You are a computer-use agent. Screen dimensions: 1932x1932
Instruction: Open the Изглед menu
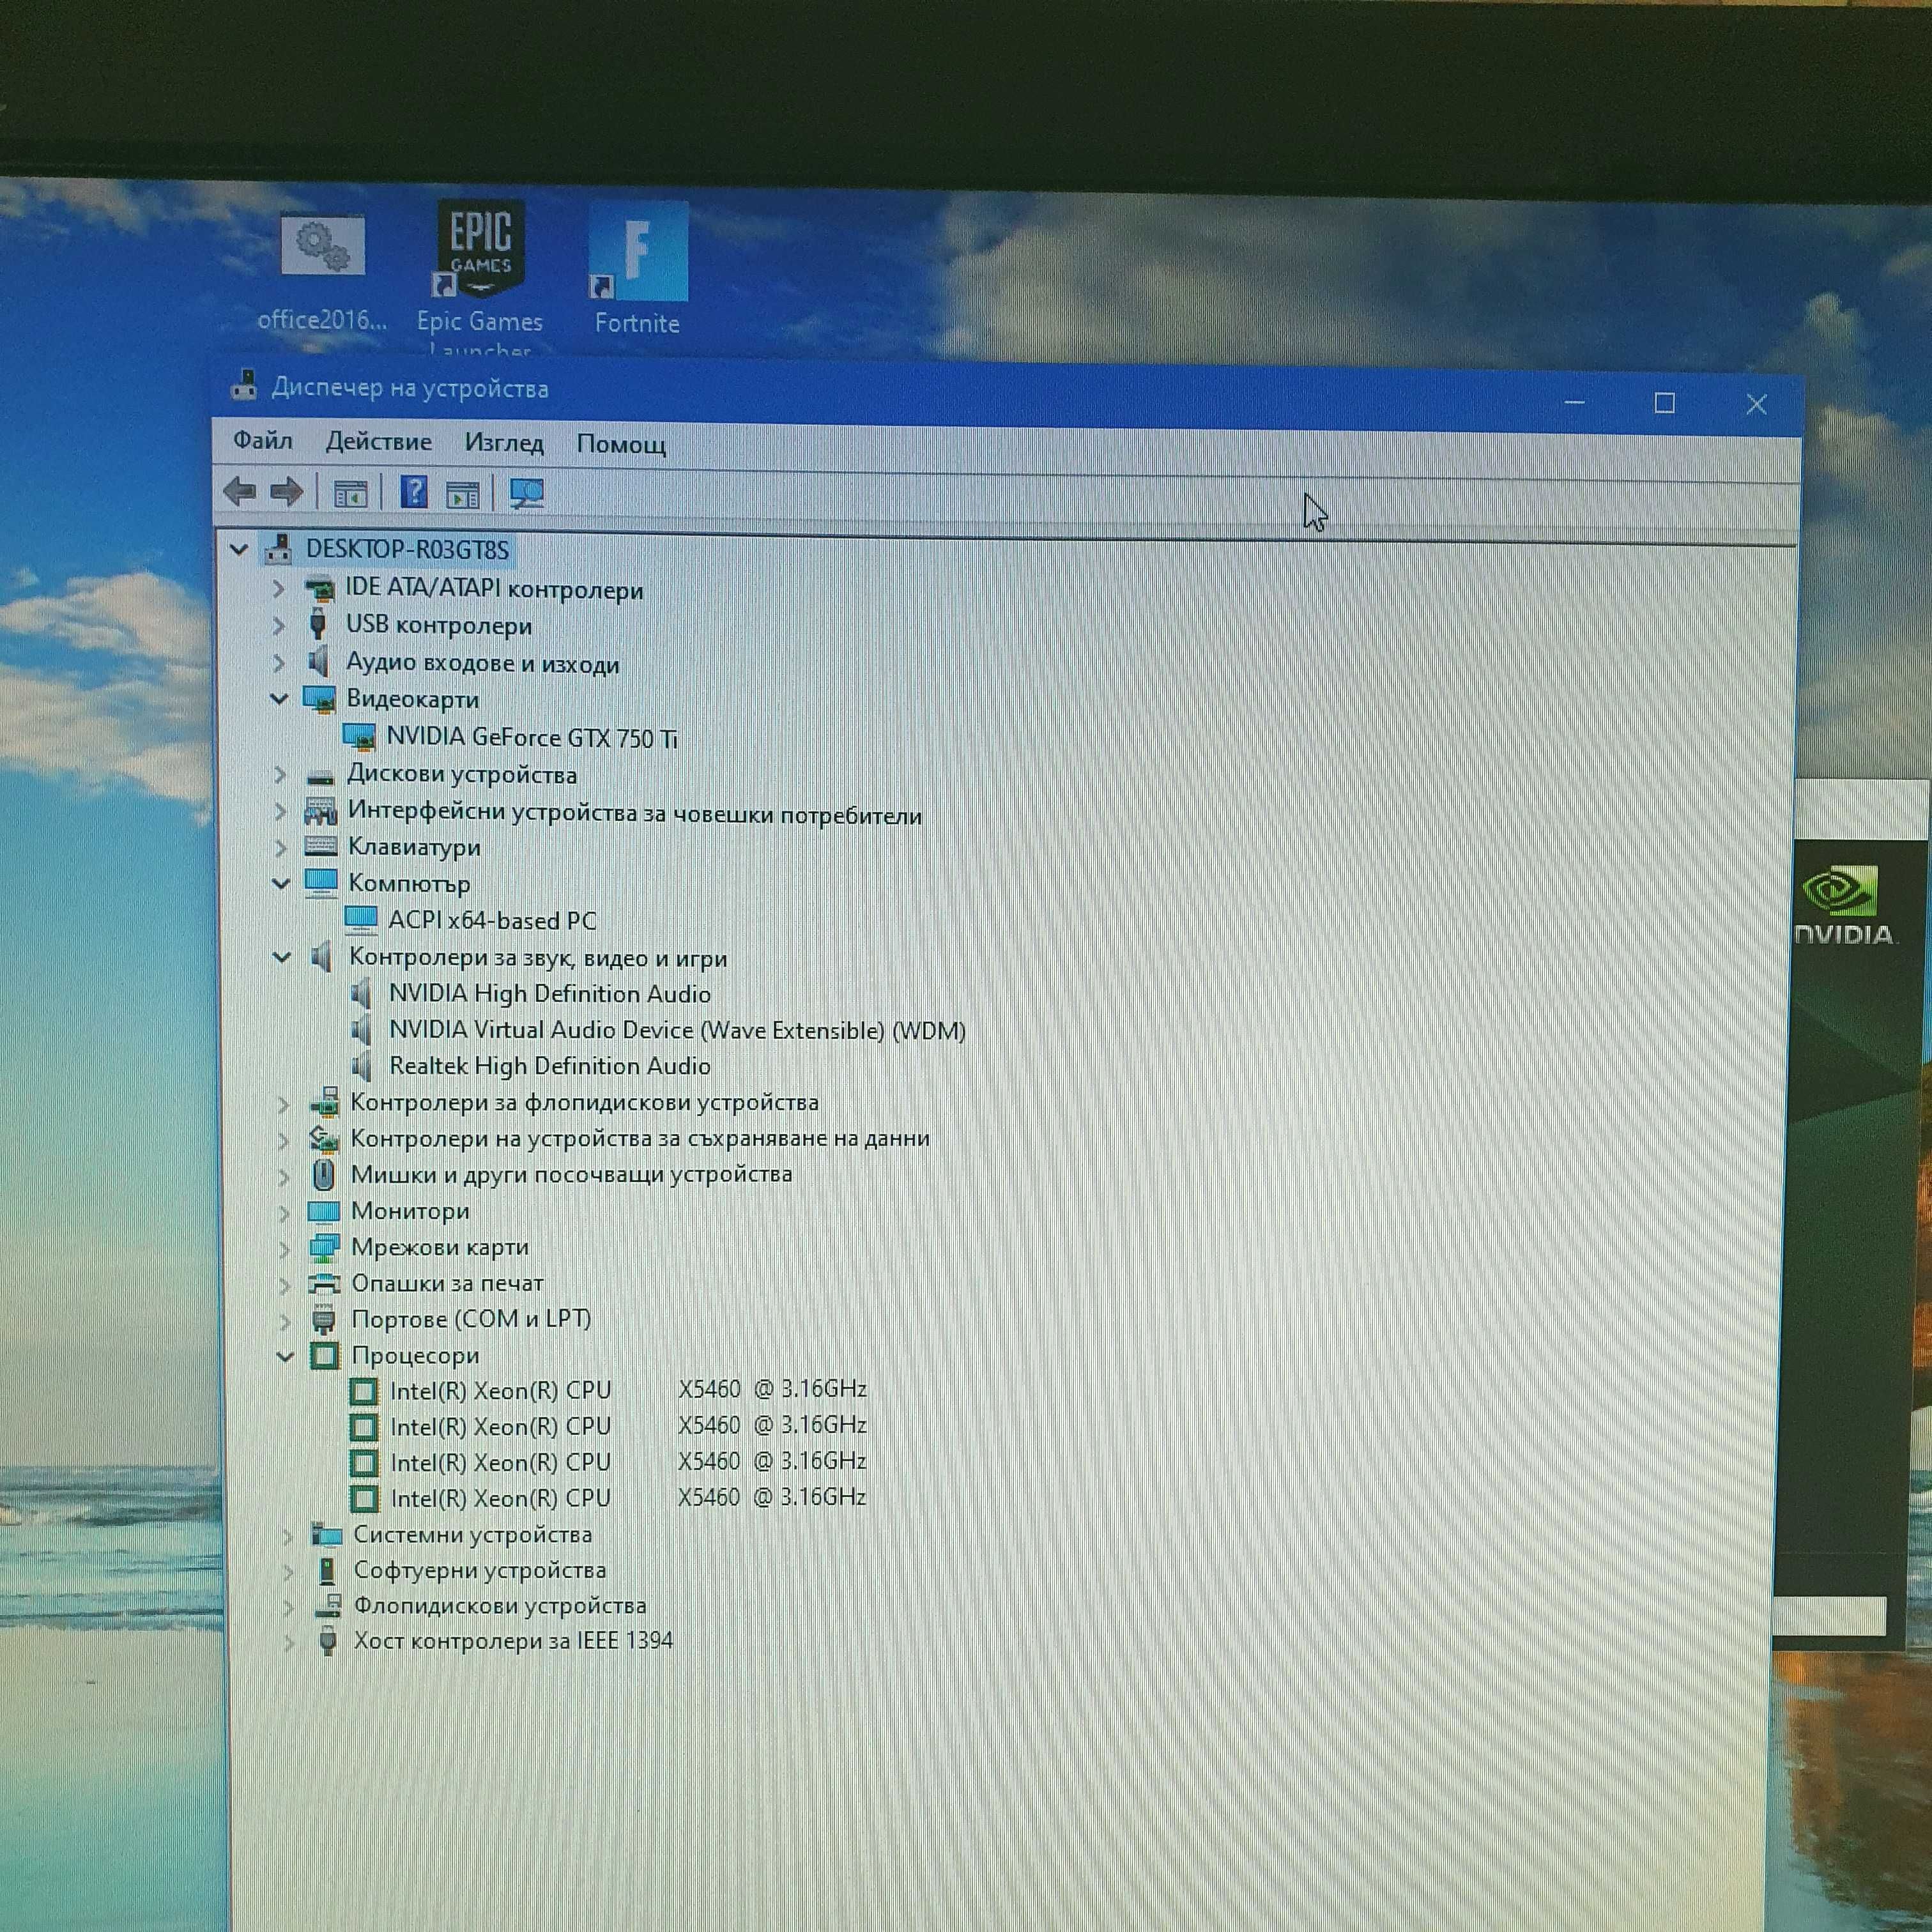504,442
